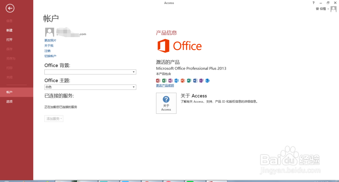This screenshot has height=182, width=339.
Task: Select 选项 in the left sidebar
Action: [x=9, y=102]
